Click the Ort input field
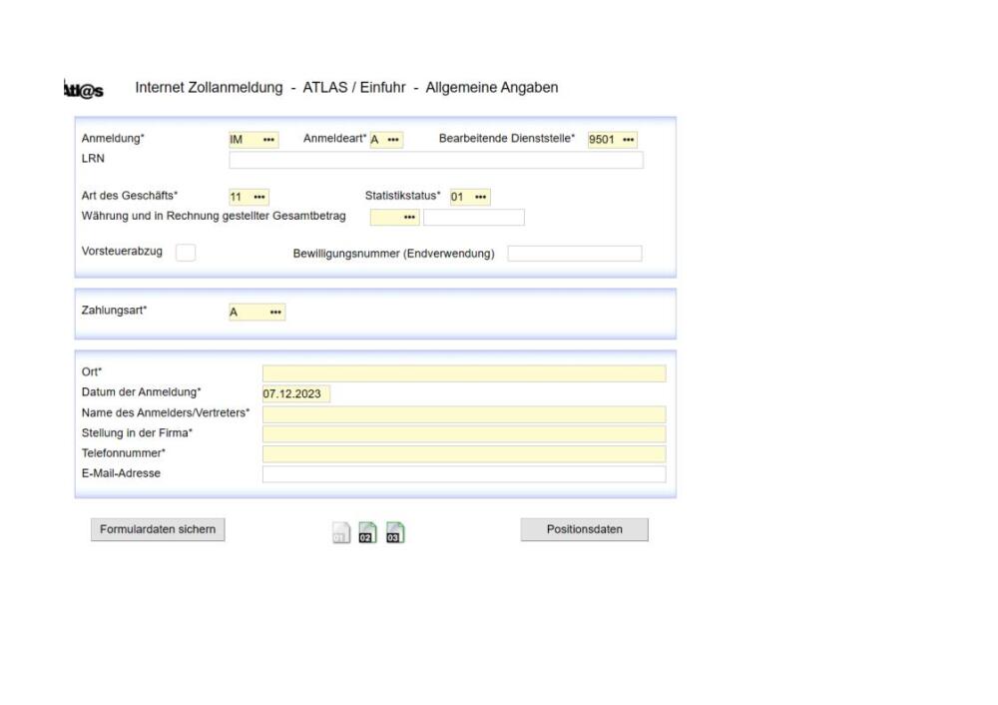 coord(464,373)
